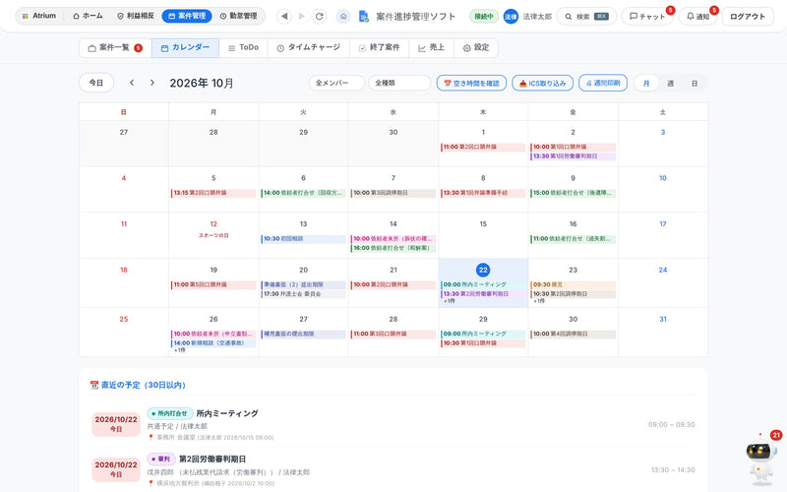Click the ICS取り込み import button
The image size is (787, 492).
pos(543,83)
